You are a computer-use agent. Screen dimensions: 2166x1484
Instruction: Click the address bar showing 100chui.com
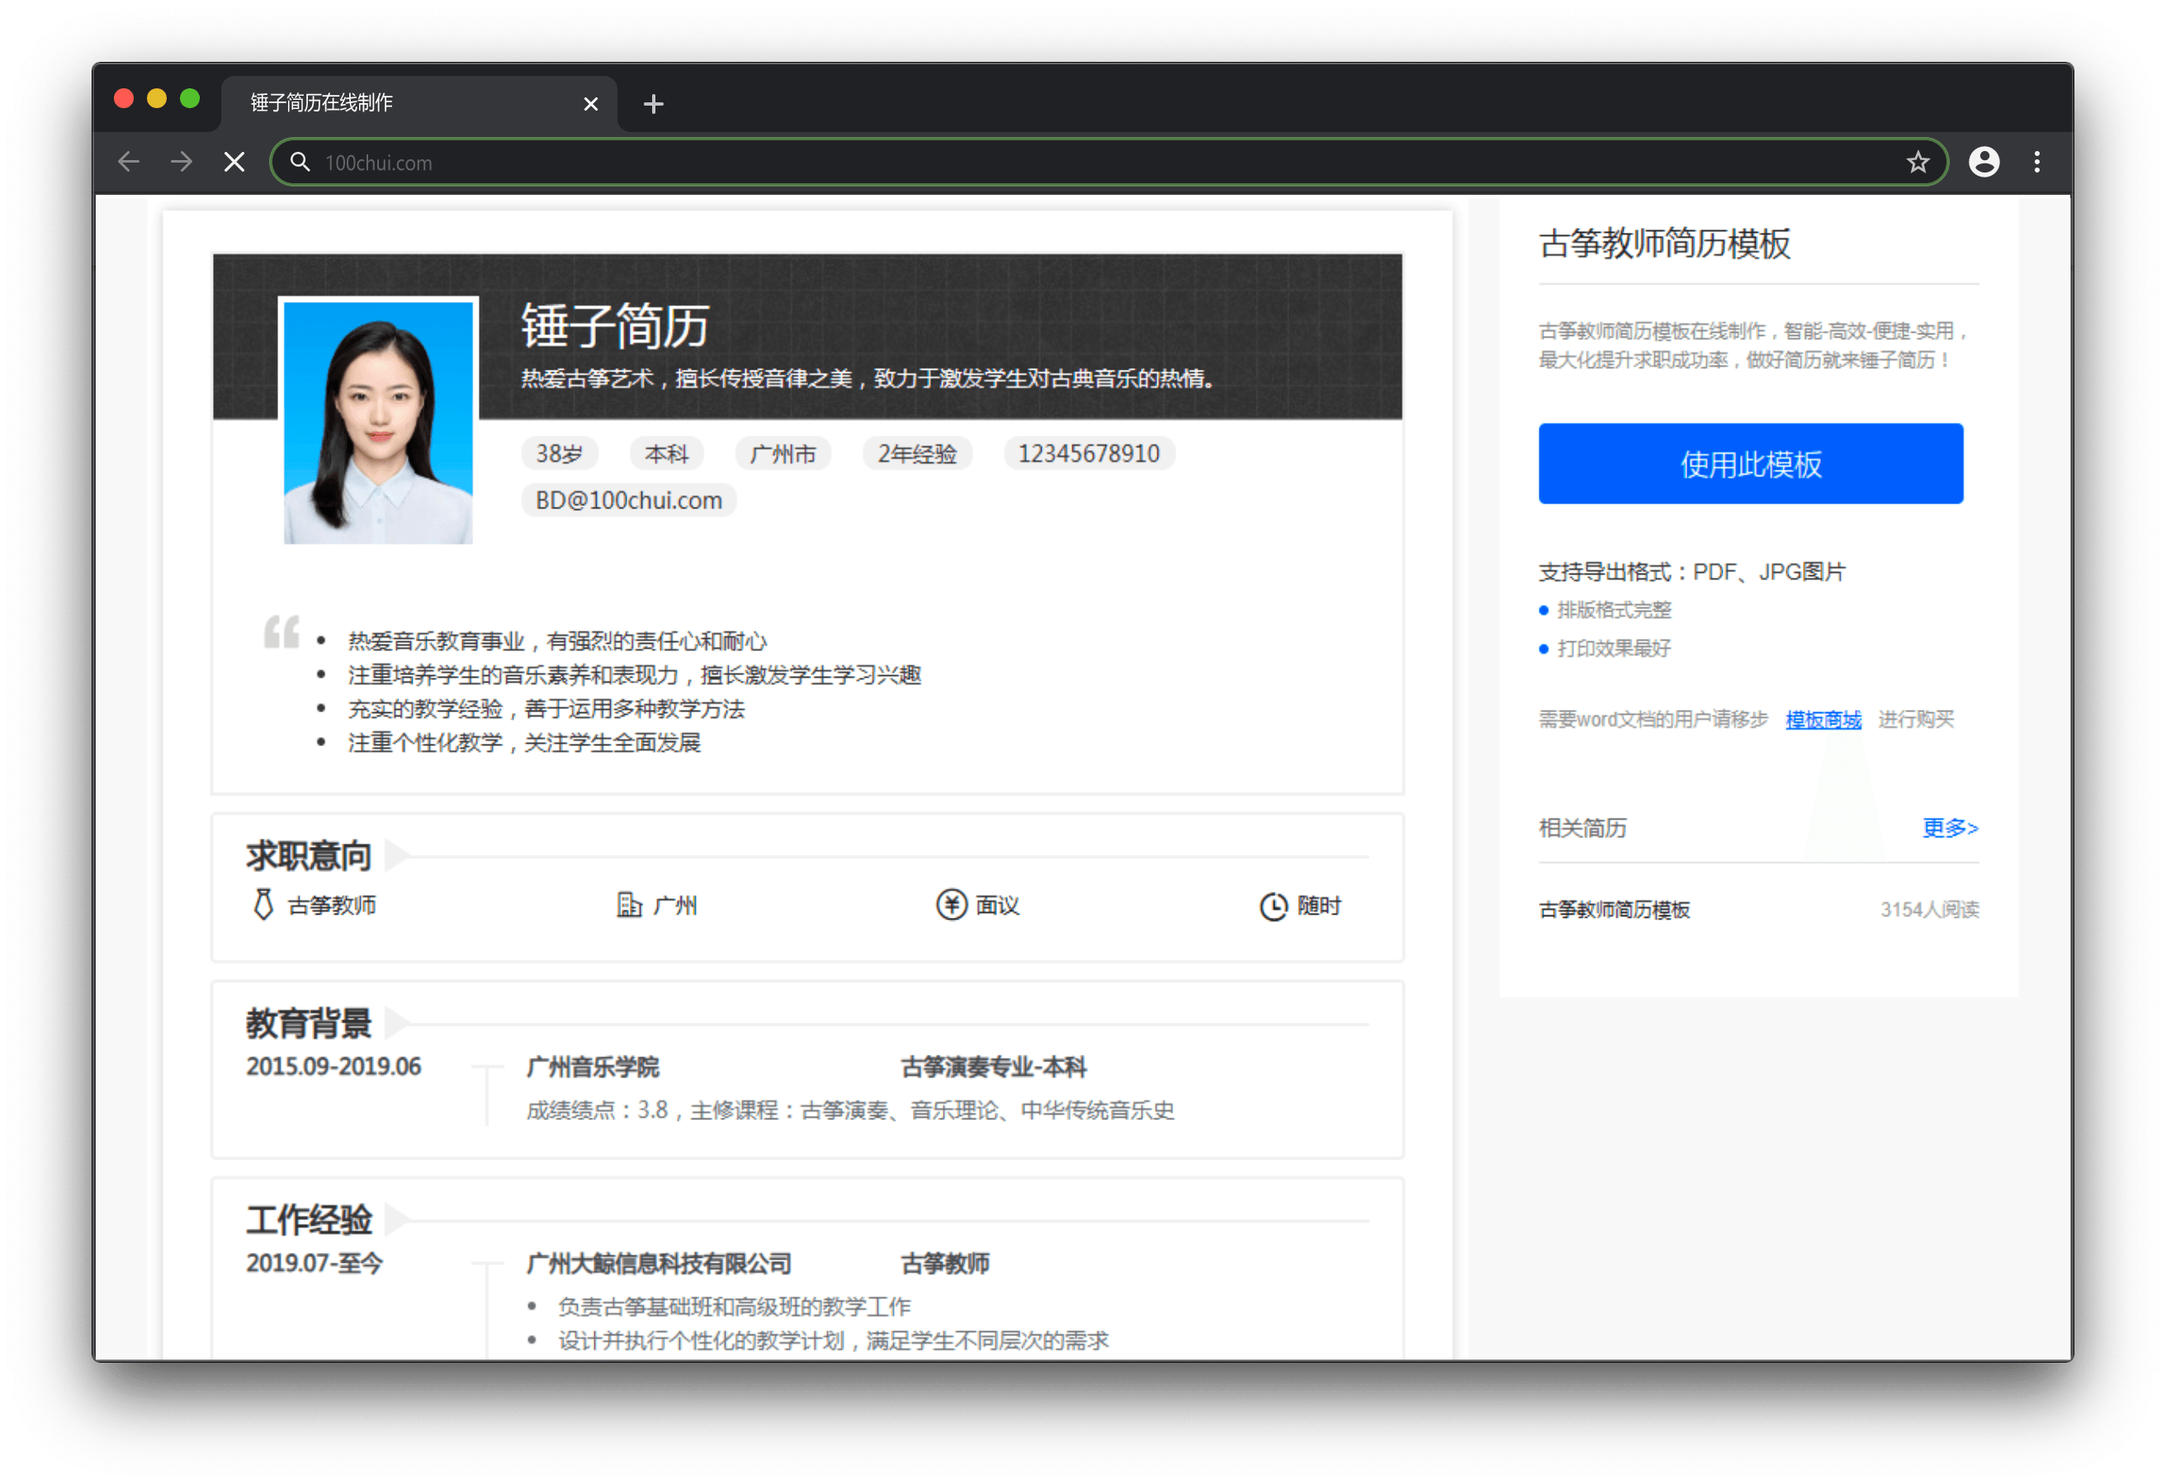[1109, 163]
